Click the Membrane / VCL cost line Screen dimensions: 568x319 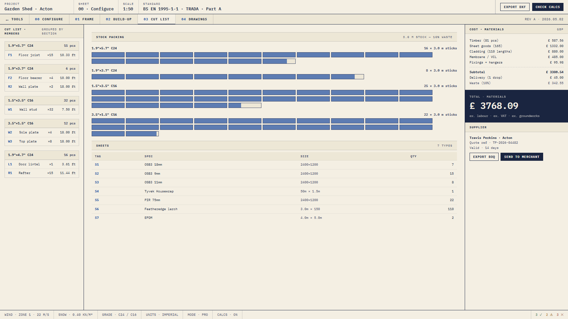tap(516, 57)
